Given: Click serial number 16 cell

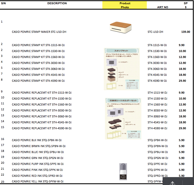Looking at the screenshot, I should [3, 139].
